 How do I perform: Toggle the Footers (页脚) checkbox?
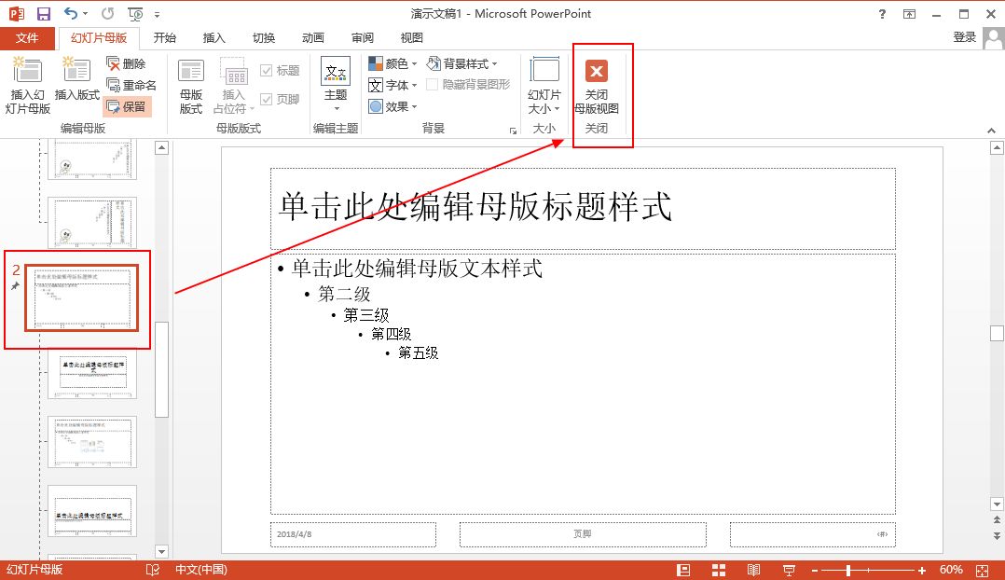click(x=267, y=99)
